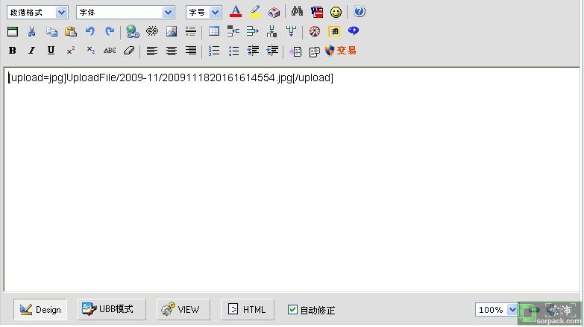Open the font color picker
584x327 pixels.
[235, 12]
